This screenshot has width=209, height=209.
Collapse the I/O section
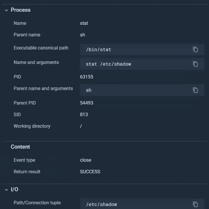pos(6,190)
